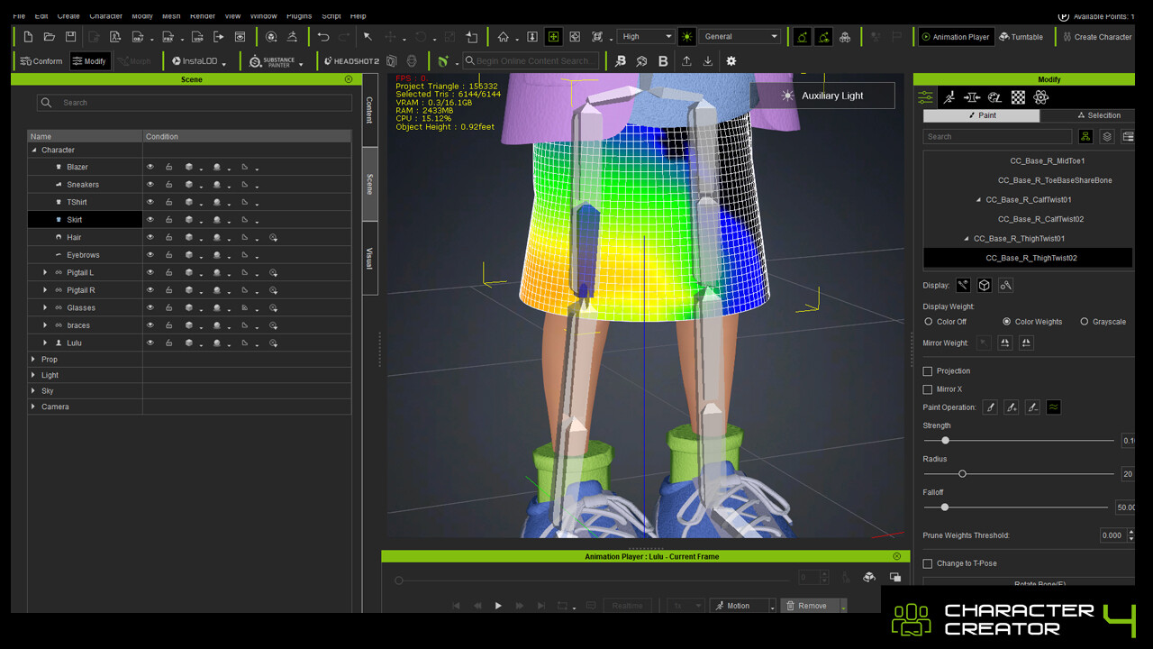Expand the Pigtail L tree item
This screenshot has width=1153, height=649.
coord(45,272)
